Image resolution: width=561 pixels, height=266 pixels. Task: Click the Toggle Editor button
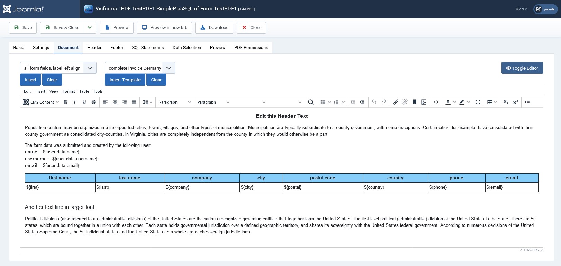pyautogui.click(x=522, y=68)
